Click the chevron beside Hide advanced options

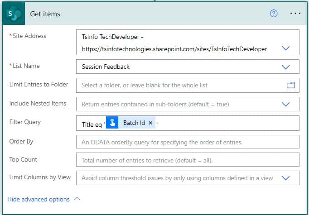click(77, 199)
